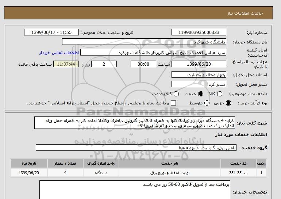Open the buyer contact info link 'اطلاعات تماس خریدار'
Screen dimensions: 281x199
(59, 53)
